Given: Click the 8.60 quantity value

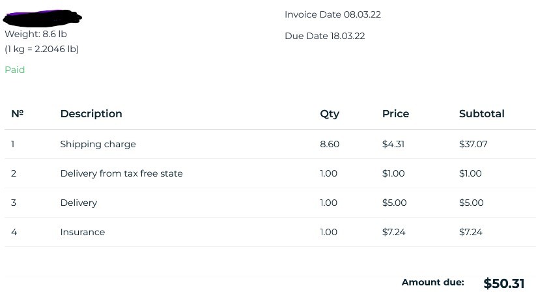Looking at the screenshot, I should pyautogui.click(x=330, y=144).
